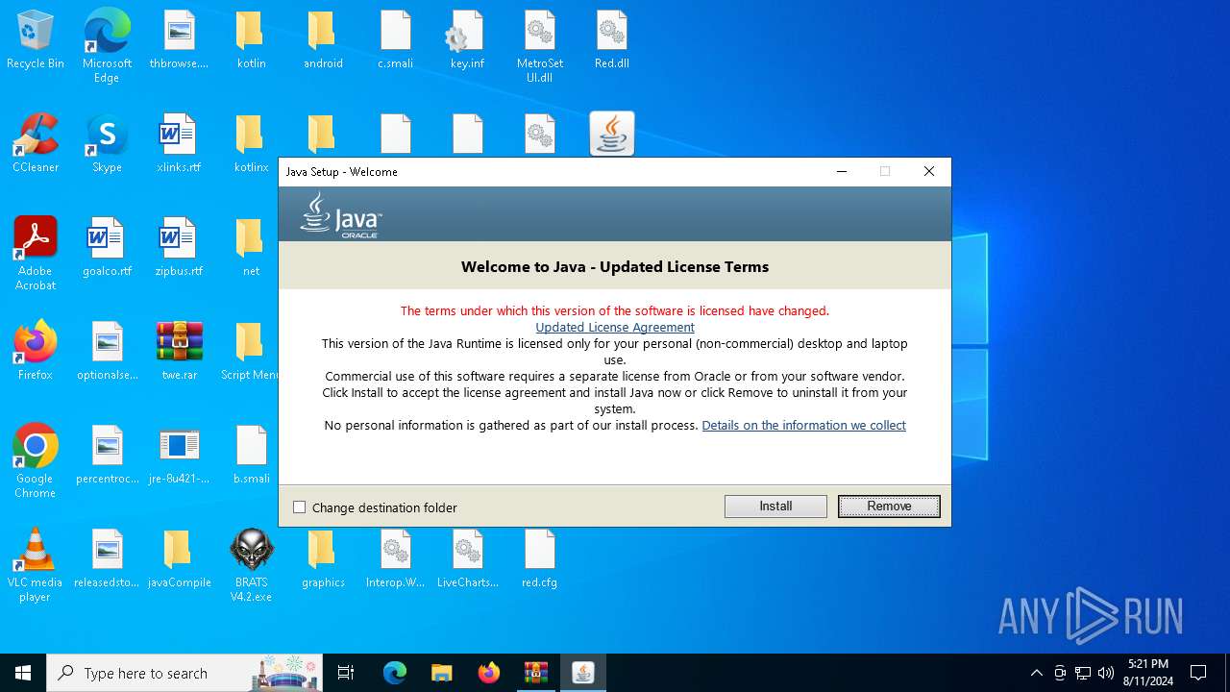
Task: Open the Windows Start menu
Action: tap(23, 673)
